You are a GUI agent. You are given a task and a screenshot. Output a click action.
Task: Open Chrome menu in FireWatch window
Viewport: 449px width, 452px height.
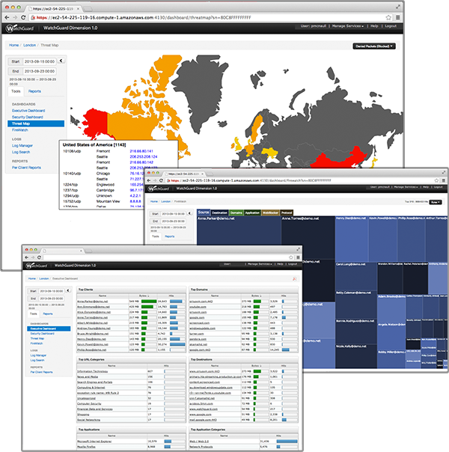tap(444, 180)
